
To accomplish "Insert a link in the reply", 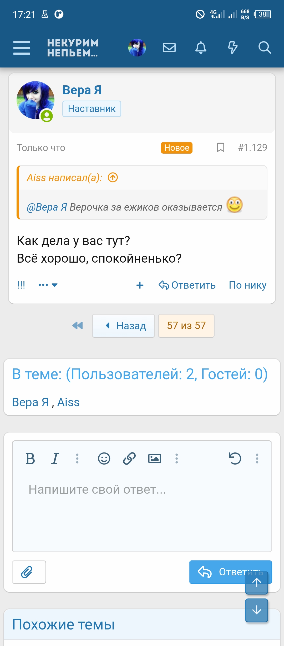I will pos(129,459).
